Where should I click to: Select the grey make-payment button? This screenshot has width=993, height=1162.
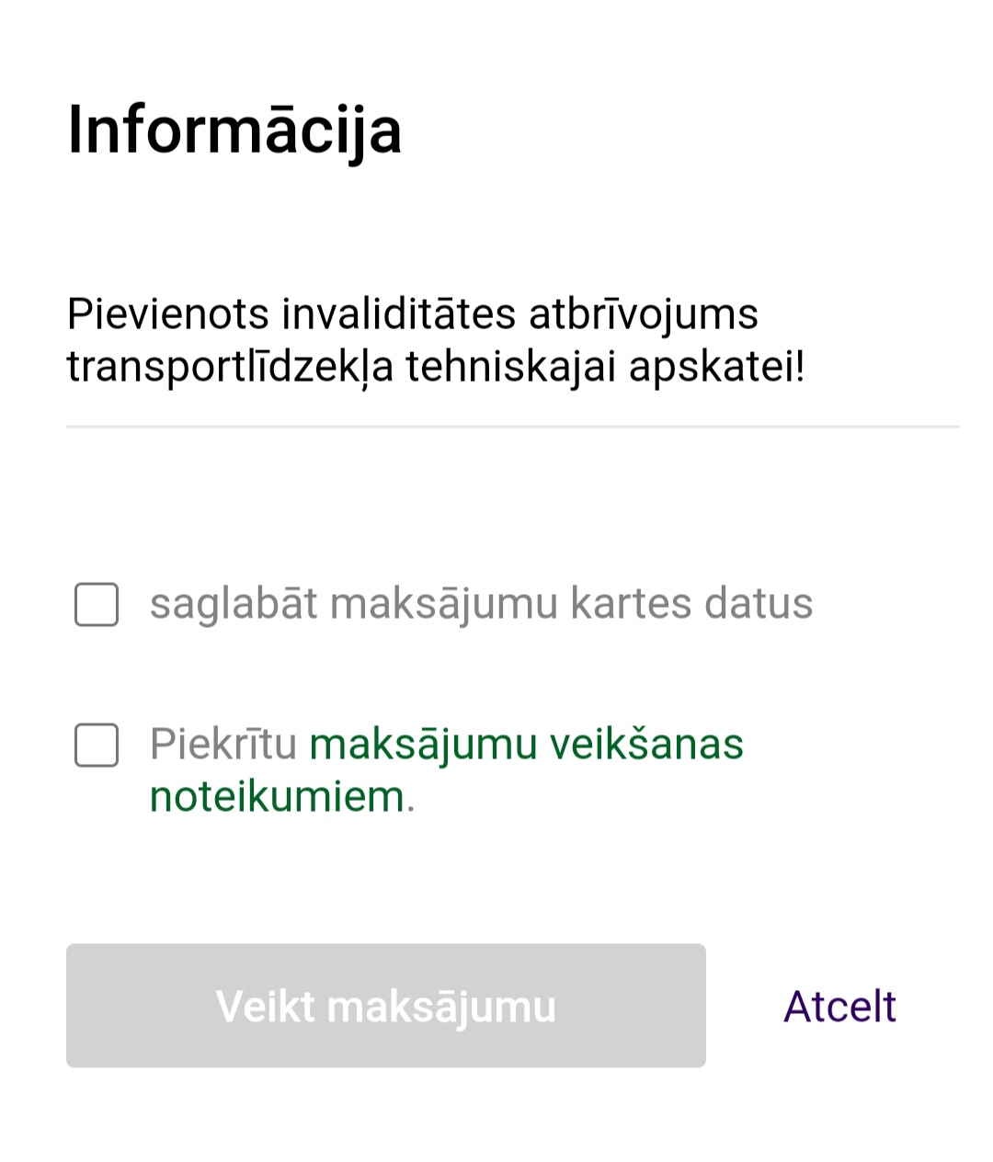click(x=385, y=1006)
